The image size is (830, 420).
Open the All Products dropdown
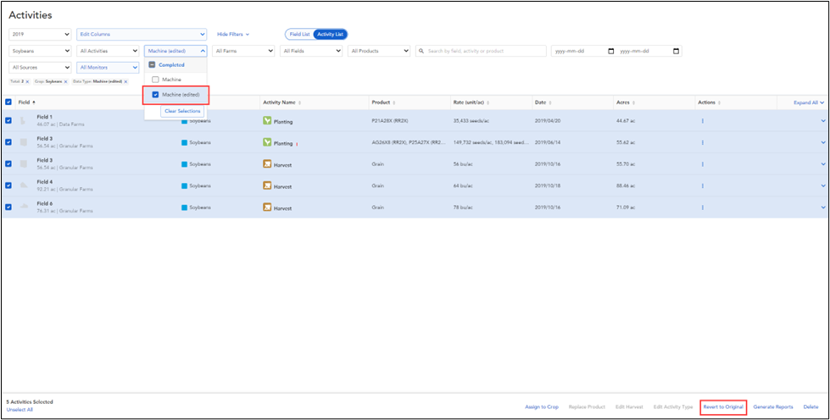[x=378, y=52]
